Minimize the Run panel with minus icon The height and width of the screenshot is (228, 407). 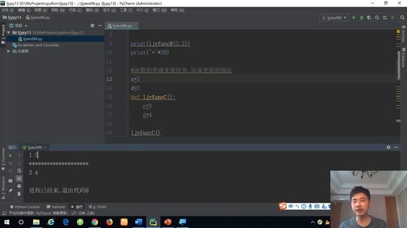(x=396, y=147)
